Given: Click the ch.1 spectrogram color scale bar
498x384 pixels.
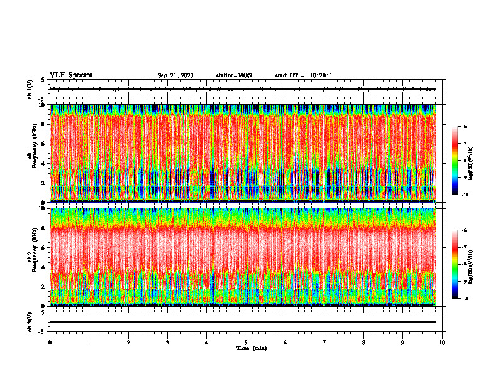Looking at the screenshot, I should coord(455,161).
